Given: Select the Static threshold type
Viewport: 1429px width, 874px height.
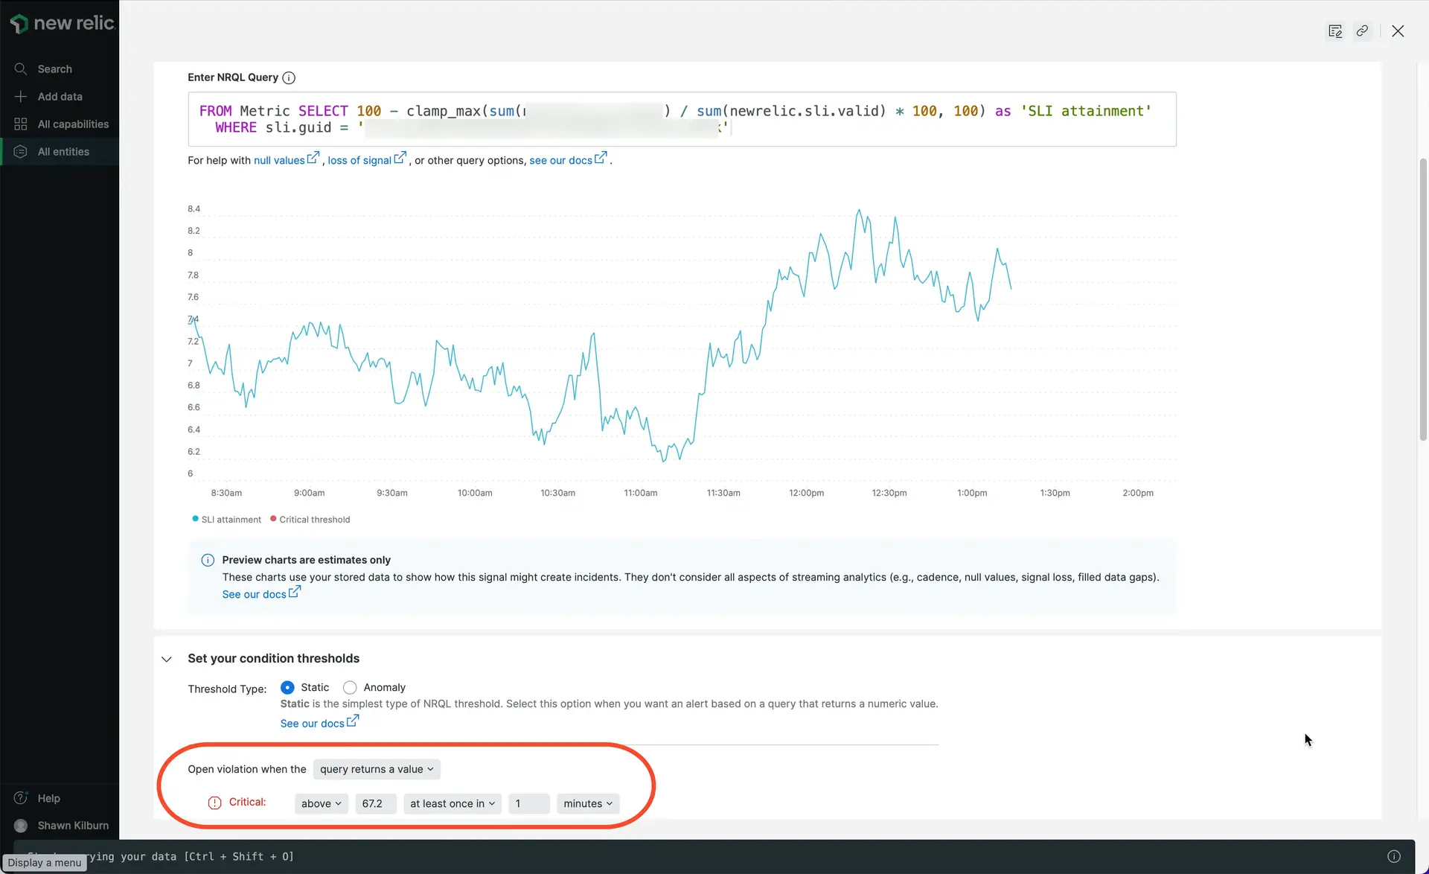Looking at the screenshot, I should point(287,688).
